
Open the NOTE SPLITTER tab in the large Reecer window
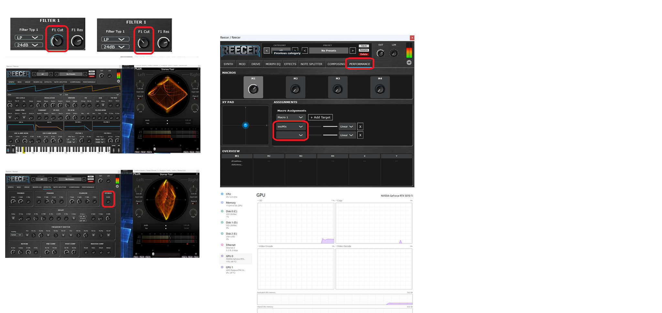point(311,64)
